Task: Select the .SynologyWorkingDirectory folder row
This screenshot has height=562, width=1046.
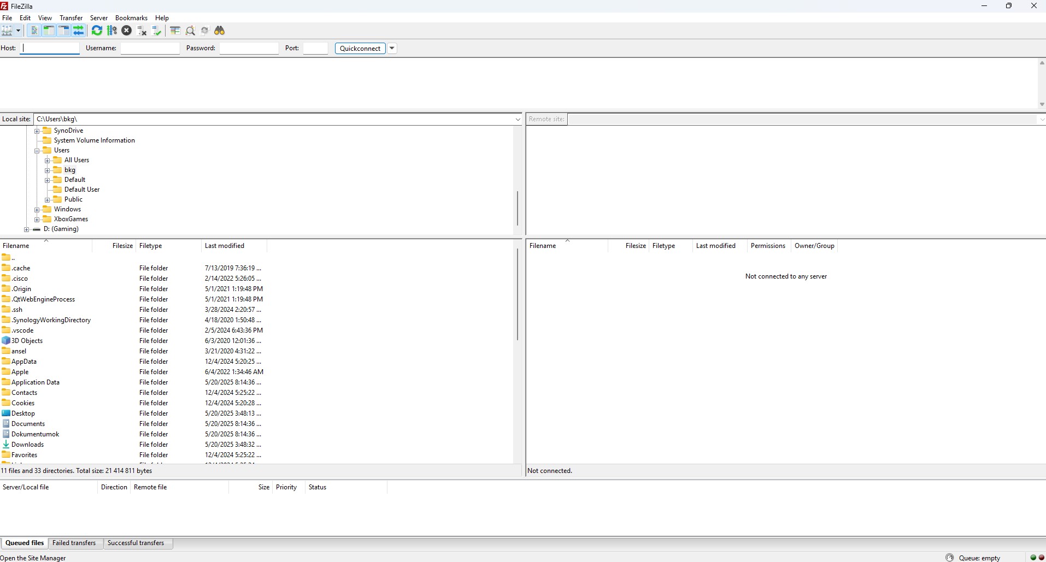Action: click(x=133, y=320)
